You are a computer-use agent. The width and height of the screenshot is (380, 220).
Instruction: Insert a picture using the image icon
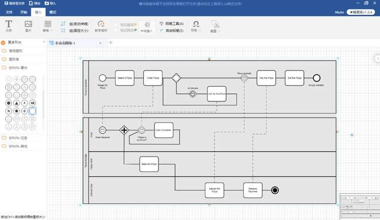coord(28,26)
